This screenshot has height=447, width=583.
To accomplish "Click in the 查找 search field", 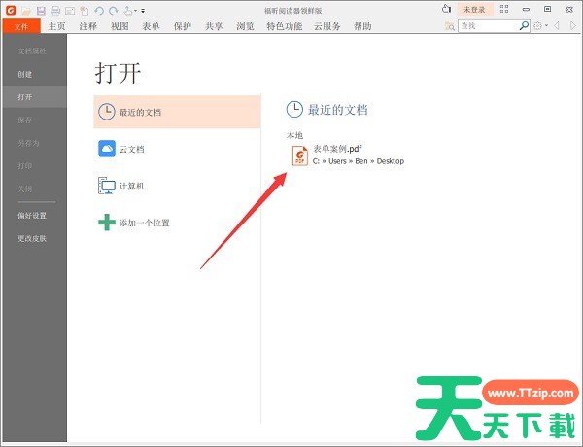I will point(486,25).
